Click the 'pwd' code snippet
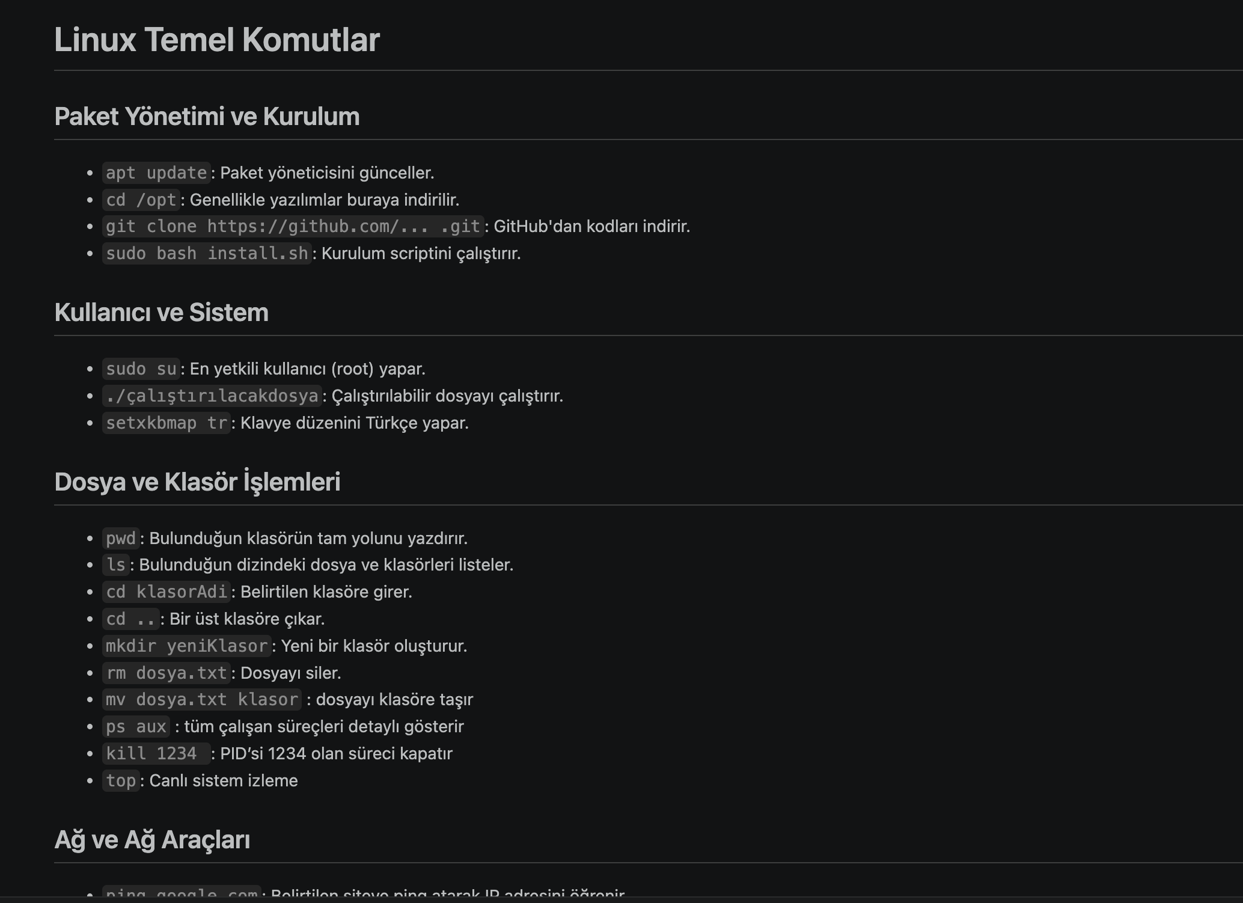 pyautogui.click(x=121, y=538)
